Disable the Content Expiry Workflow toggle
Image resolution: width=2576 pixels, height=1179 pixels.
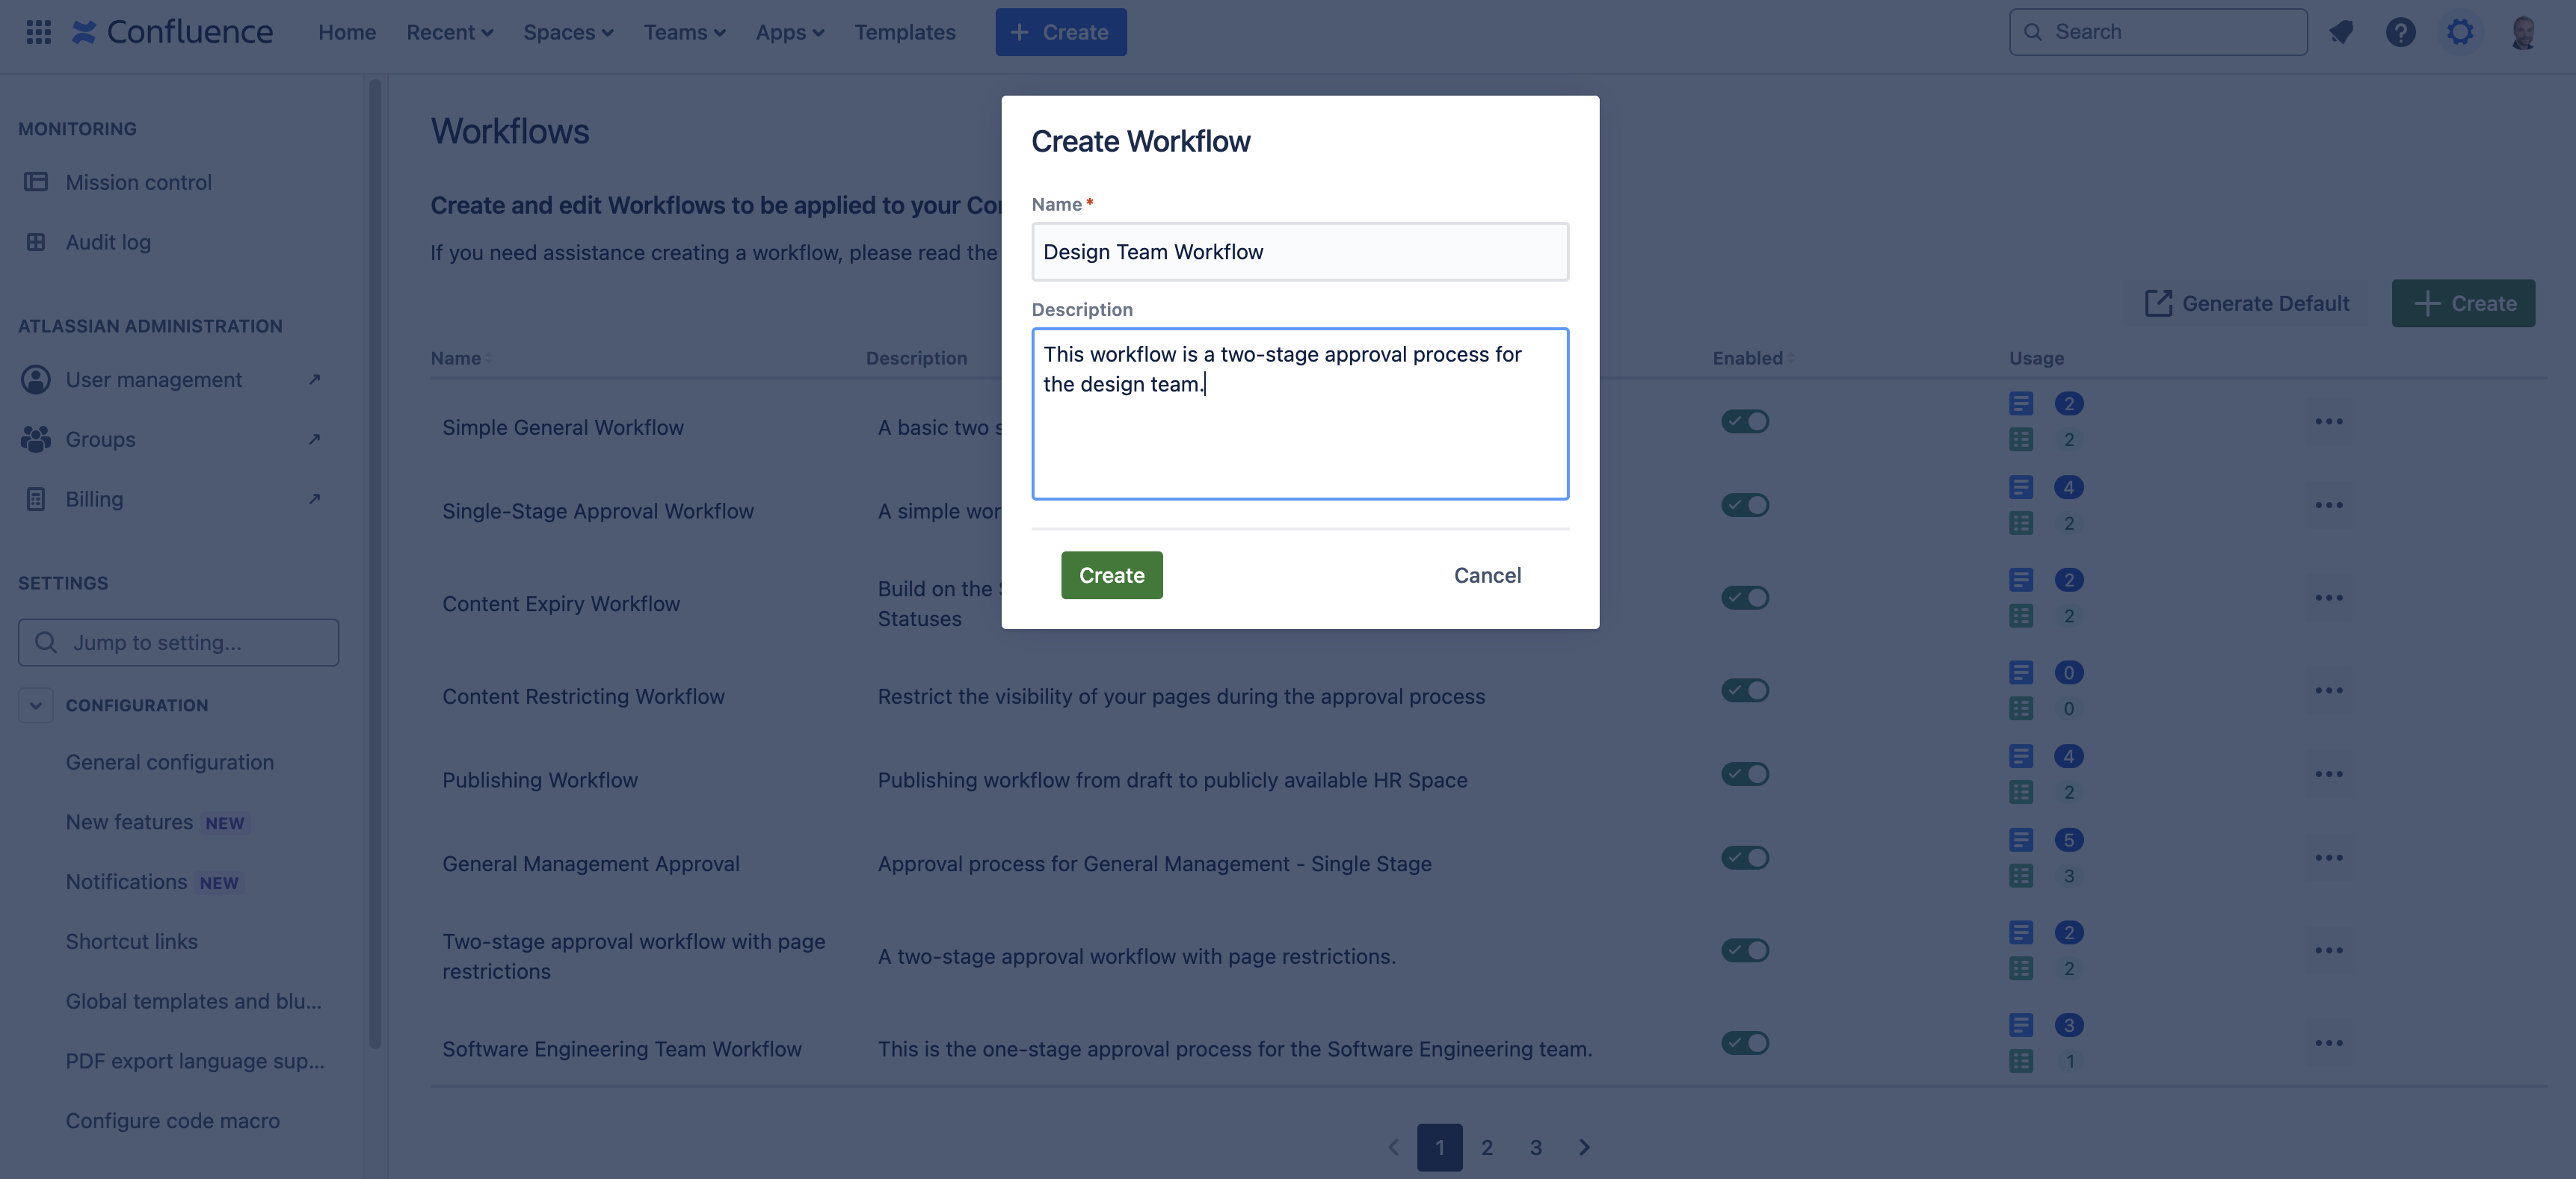click(x=1744, y=598)
